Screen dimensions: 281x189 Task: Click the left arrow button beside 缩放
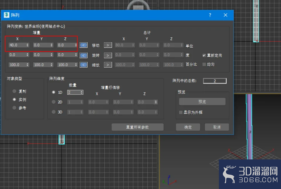point(84,65)
